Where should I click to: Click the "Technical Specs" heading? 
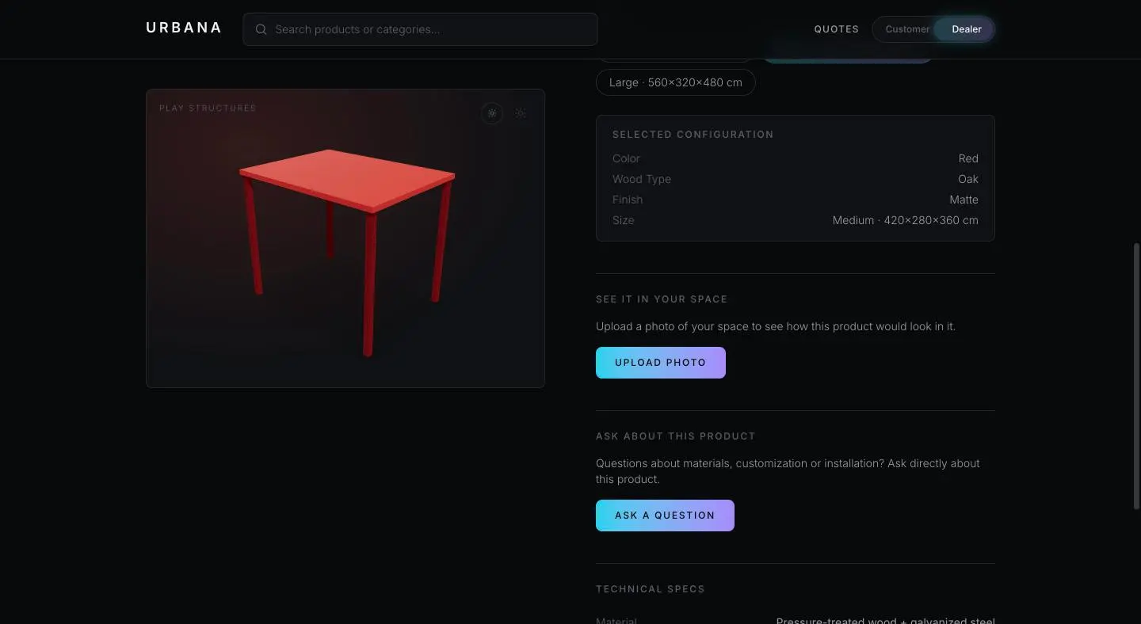coord(651,589)
